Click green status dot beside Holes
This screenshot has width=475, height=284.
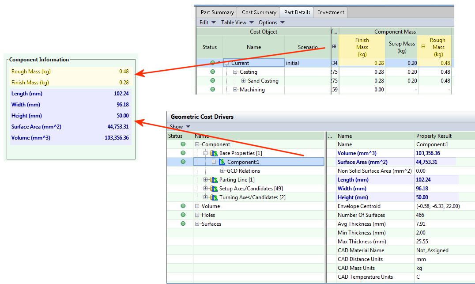tap(183, 215)
